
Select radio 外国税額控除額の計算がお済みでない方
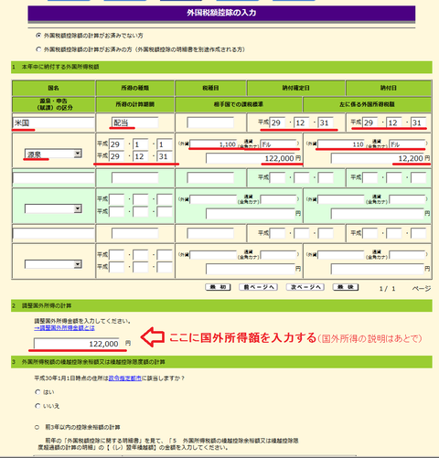point(38,36)
